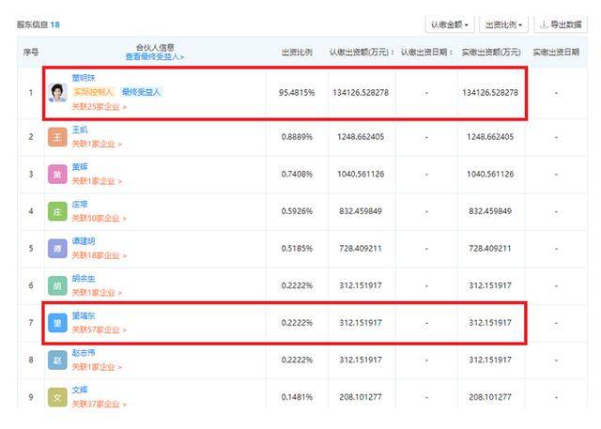Screen dimensions: 601x429
Task: Expand 关联25家企业 under row 1
Action: 99,107
